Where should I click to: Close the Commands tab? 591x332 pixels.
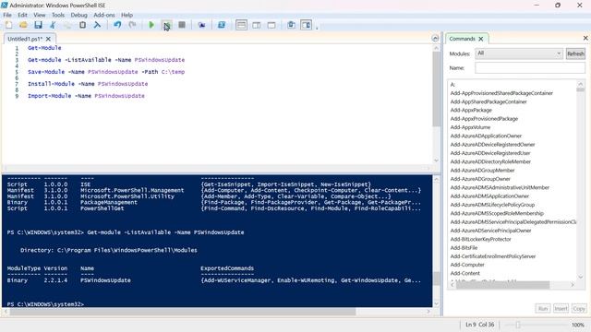tap(481, 39)
